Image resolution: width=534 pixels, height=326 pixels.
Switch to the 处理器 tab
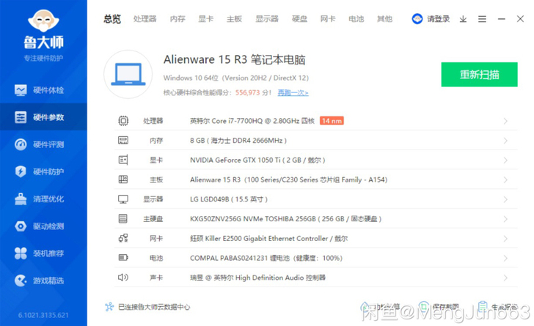145,19
